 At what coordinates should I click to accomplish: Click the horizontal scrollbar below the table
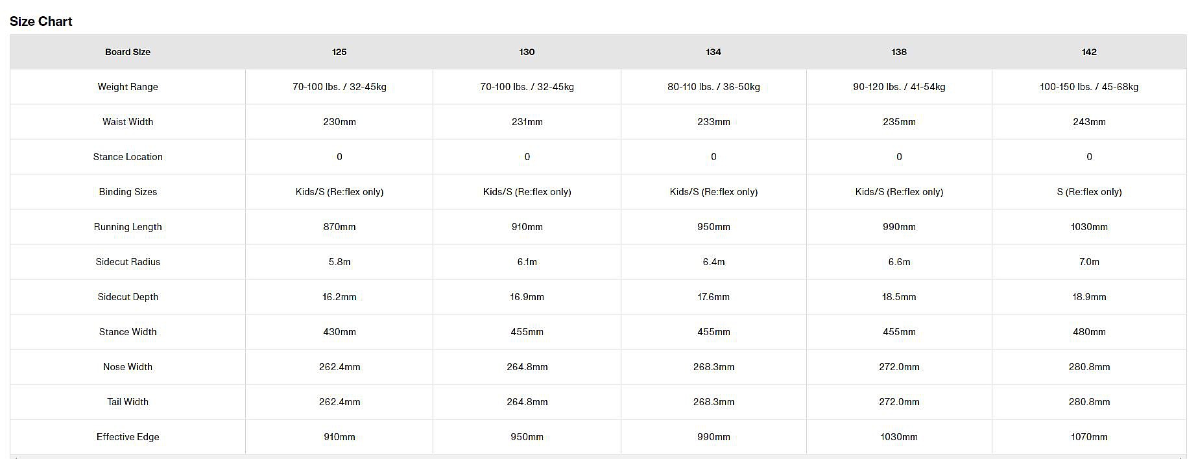pyautogui.click(x=597, y=456)
